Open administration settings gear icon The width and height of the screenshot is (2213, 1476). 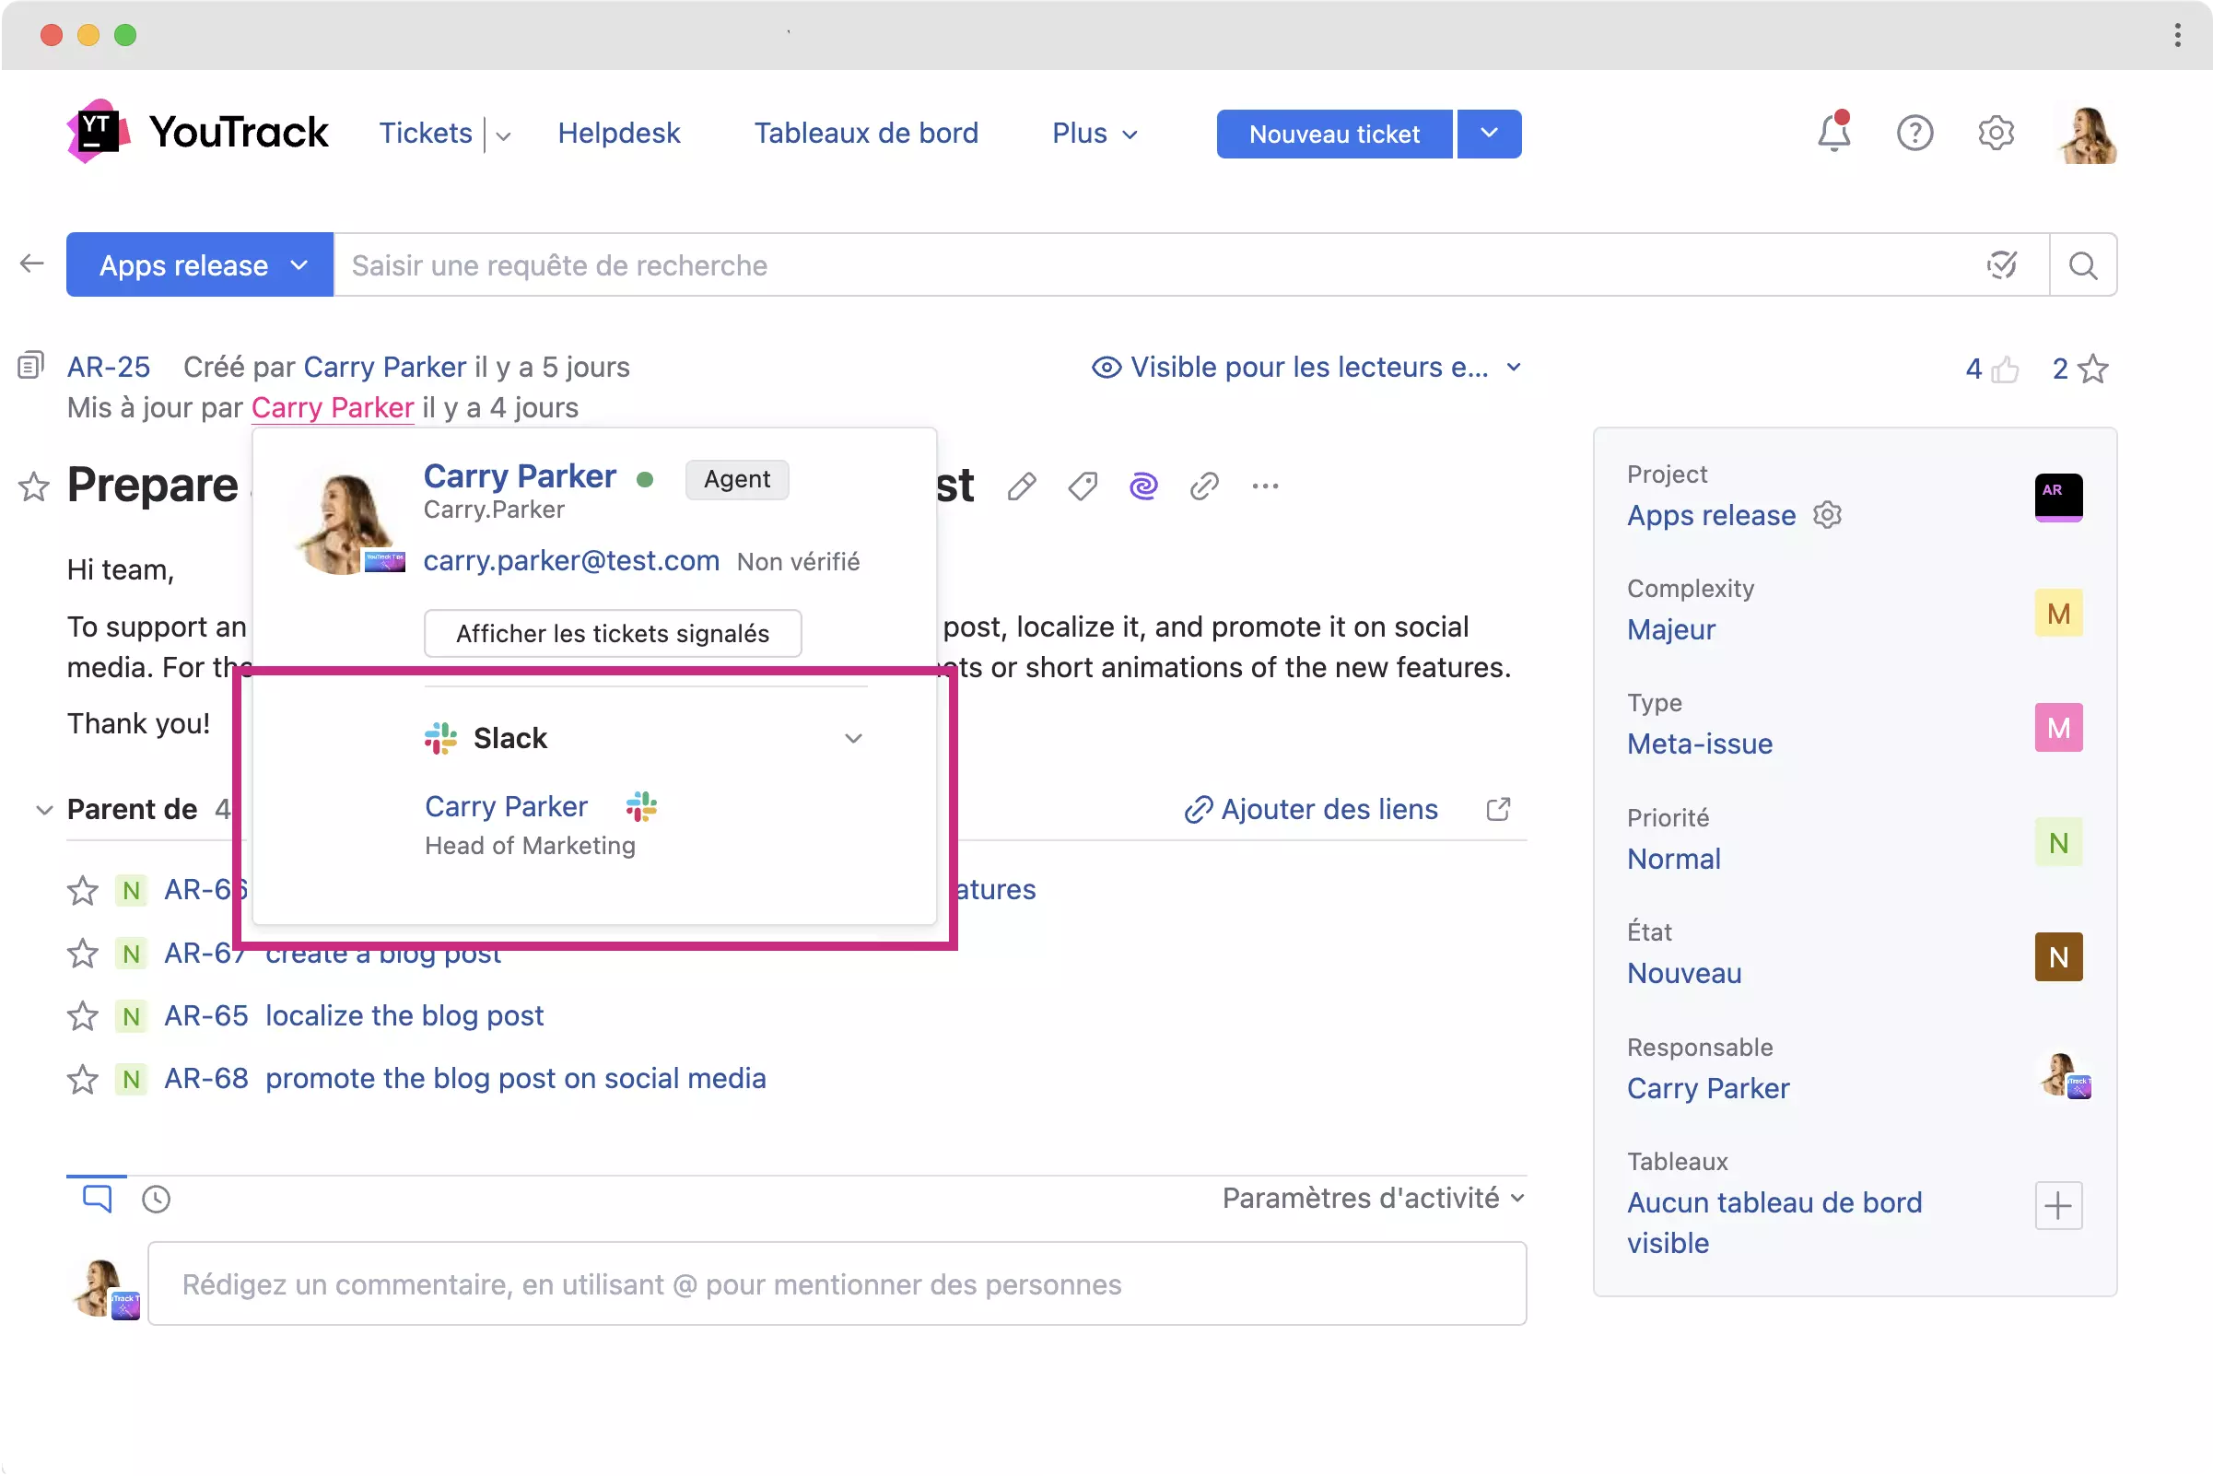(1995, 134)
